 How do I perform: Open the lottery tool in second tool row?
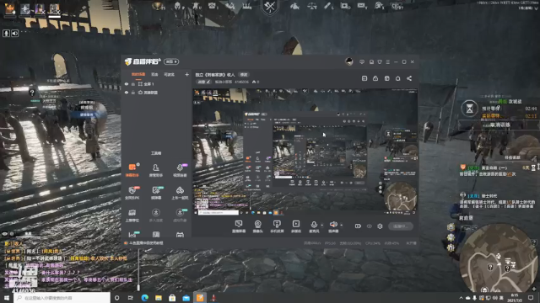155,193
